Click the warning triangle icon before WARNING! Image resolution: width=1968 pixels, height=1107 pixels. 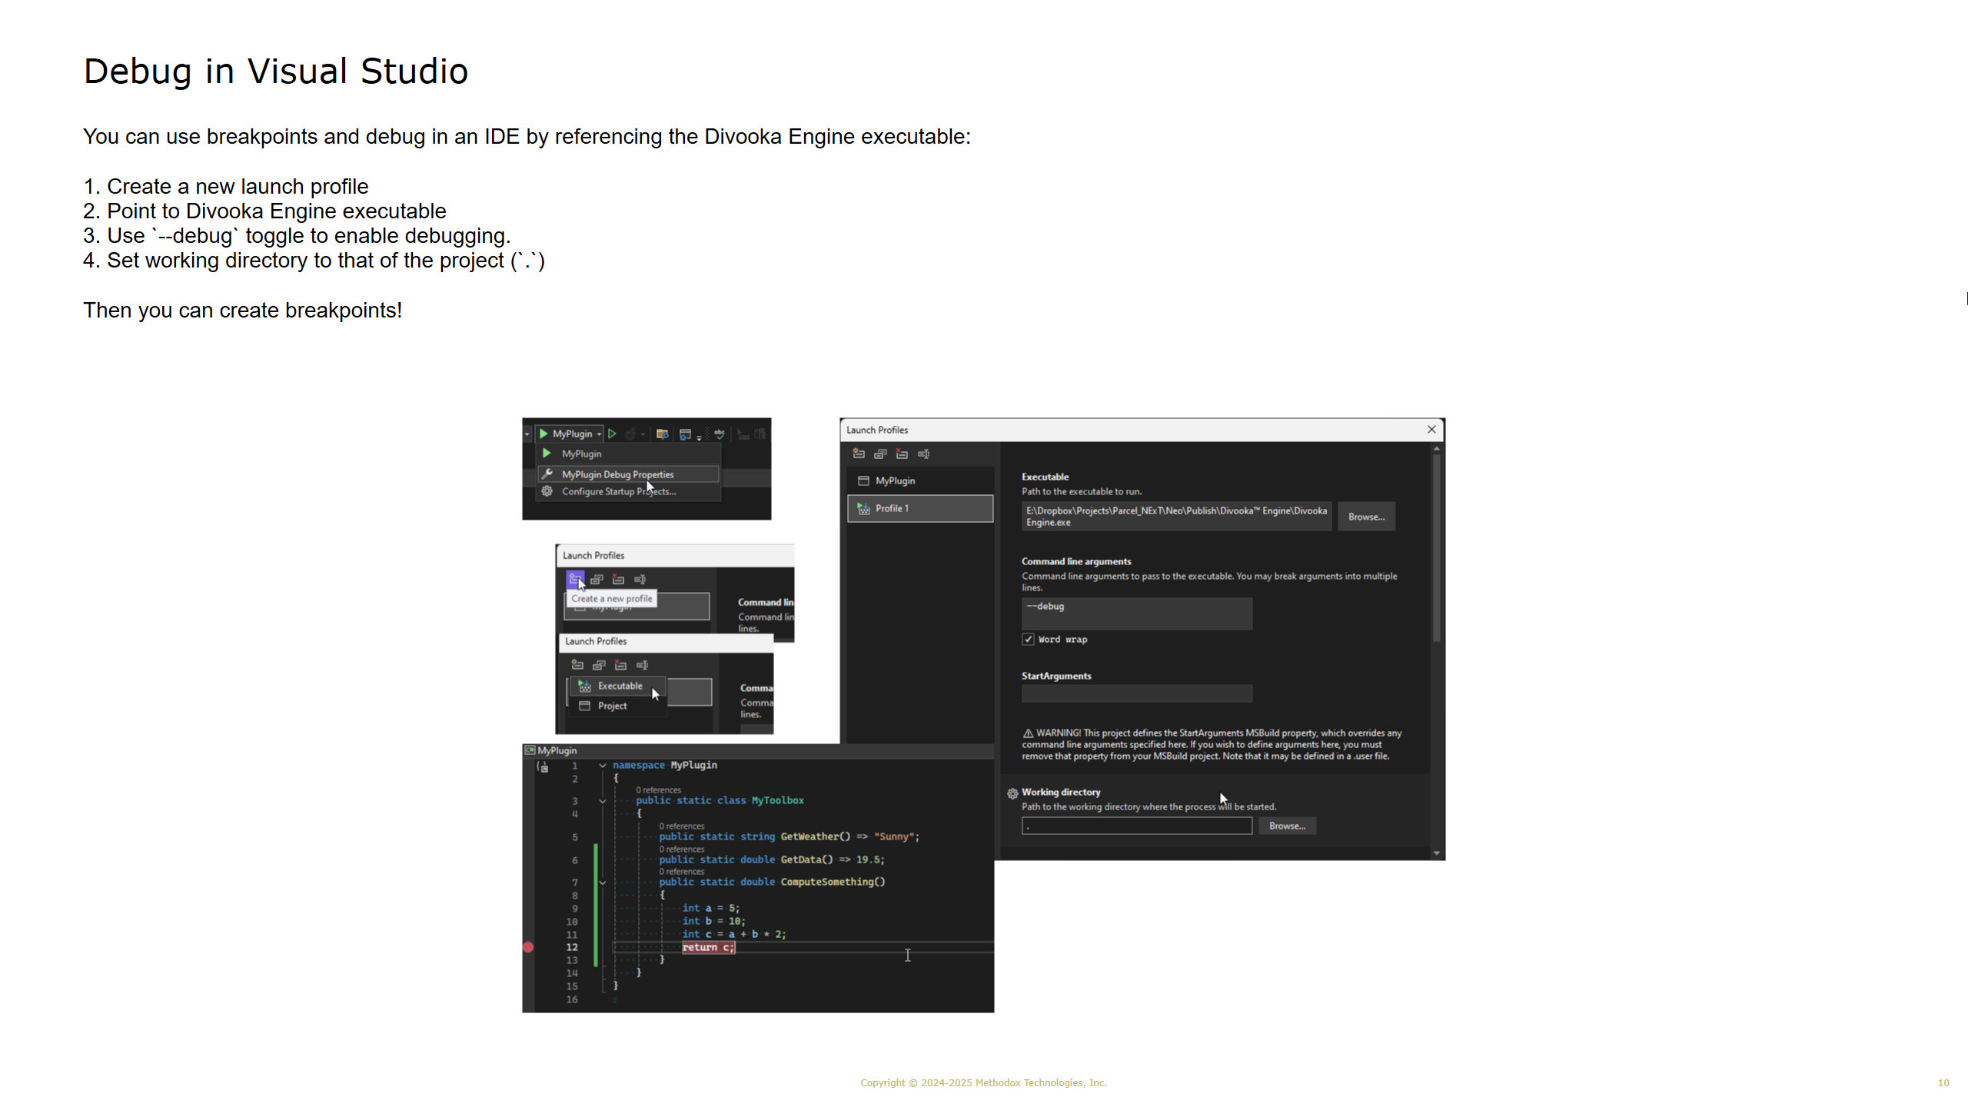pos(1028,733)
